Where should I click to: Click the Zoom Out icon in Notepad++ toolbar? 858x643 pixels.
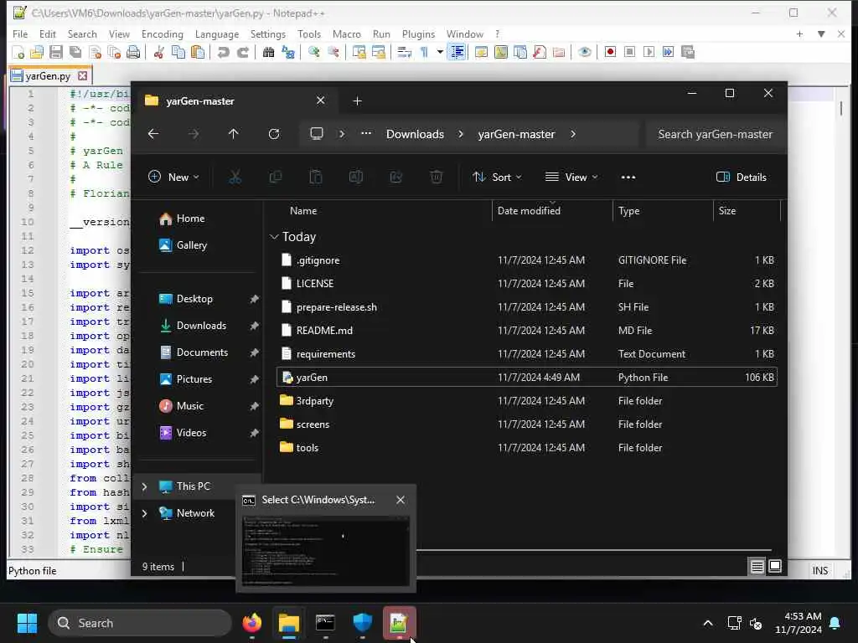coord(333,53)
